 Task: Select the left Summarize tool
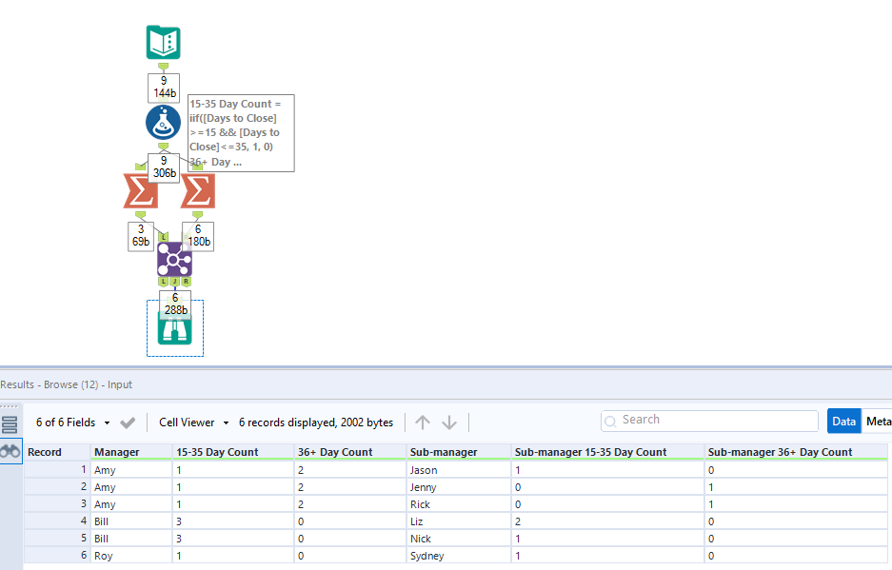(140, 191)
